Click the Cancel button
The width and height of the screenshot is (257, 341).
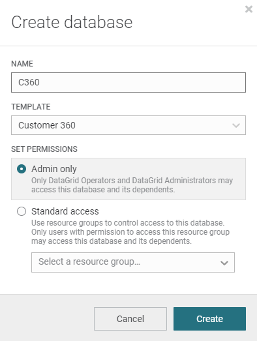(130, 319)
